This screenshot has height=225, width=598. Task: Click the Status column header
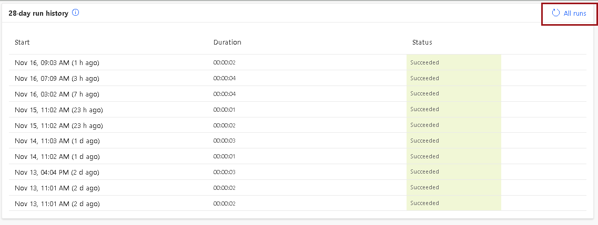[422, 42]
